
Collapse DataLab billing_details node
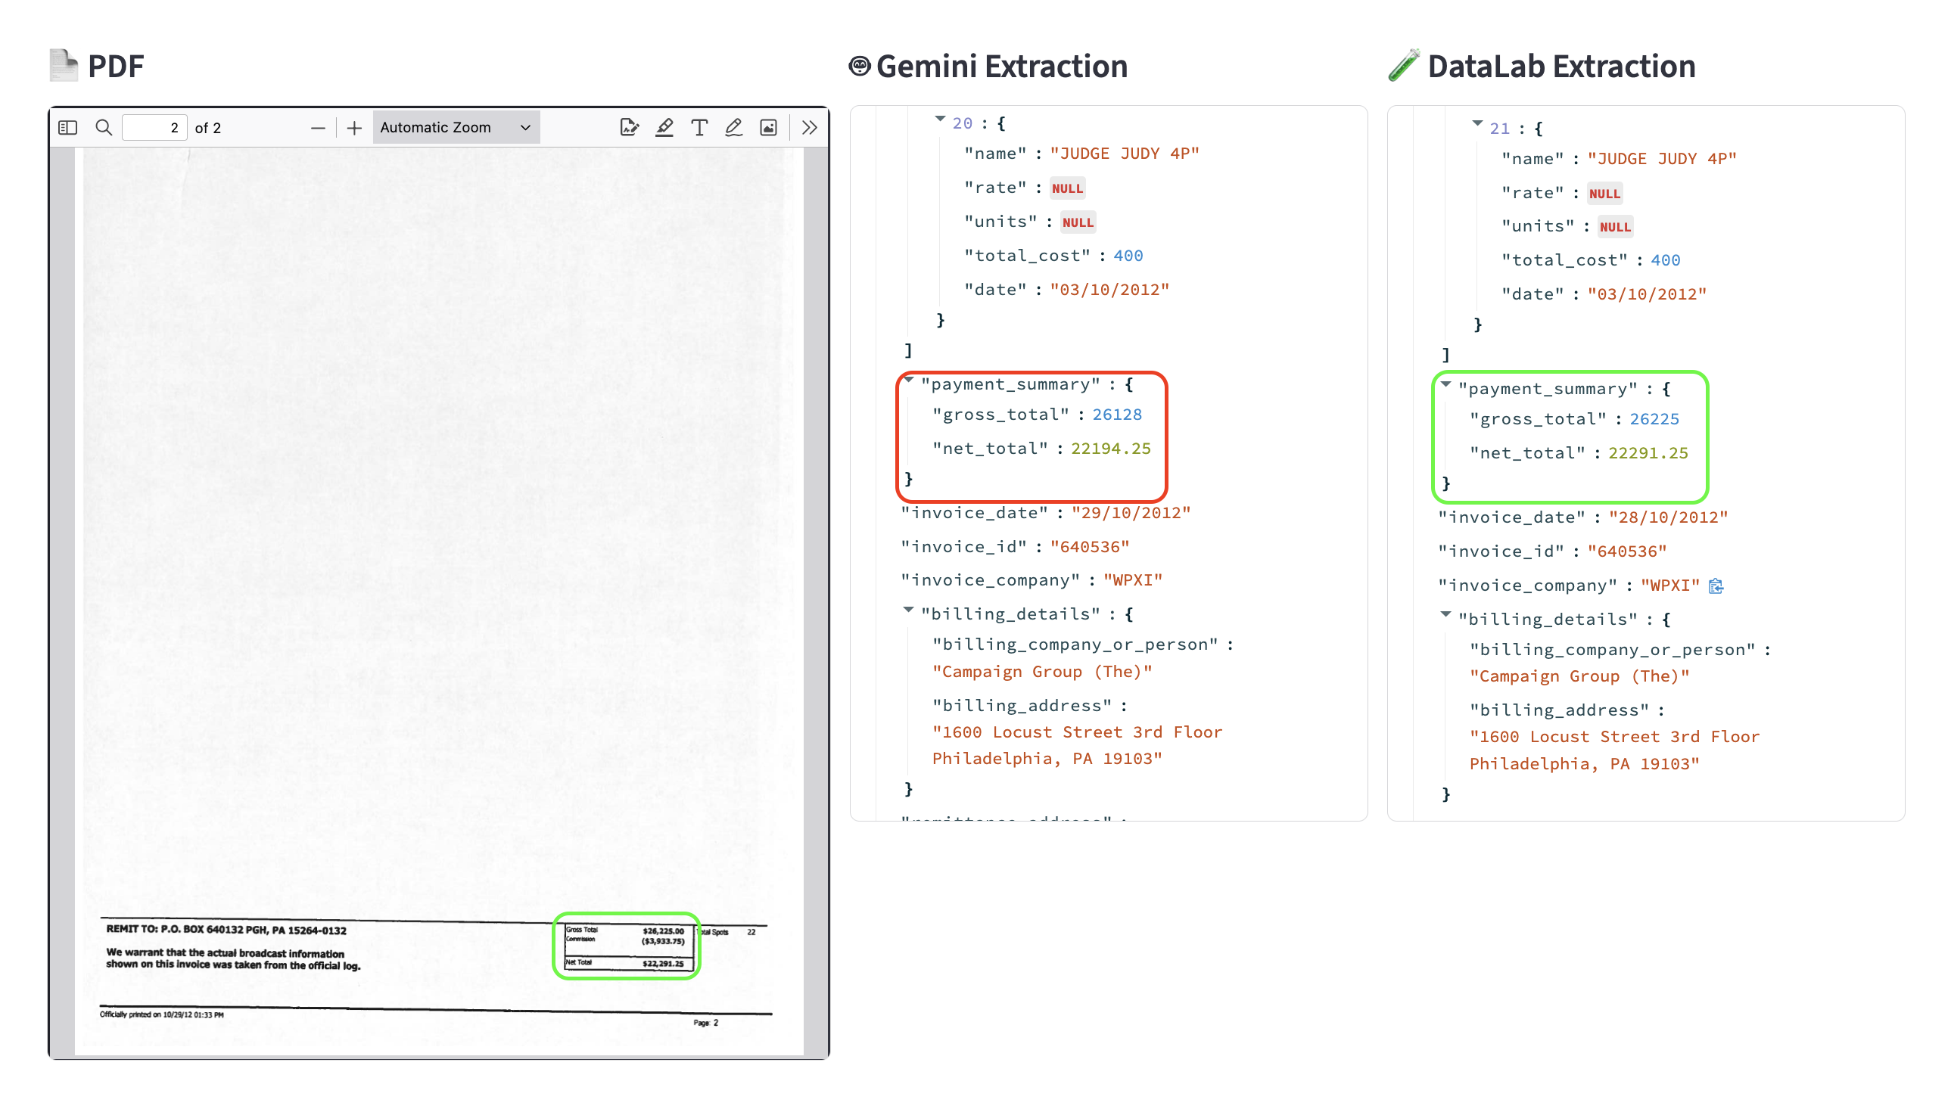(1445, 614)
